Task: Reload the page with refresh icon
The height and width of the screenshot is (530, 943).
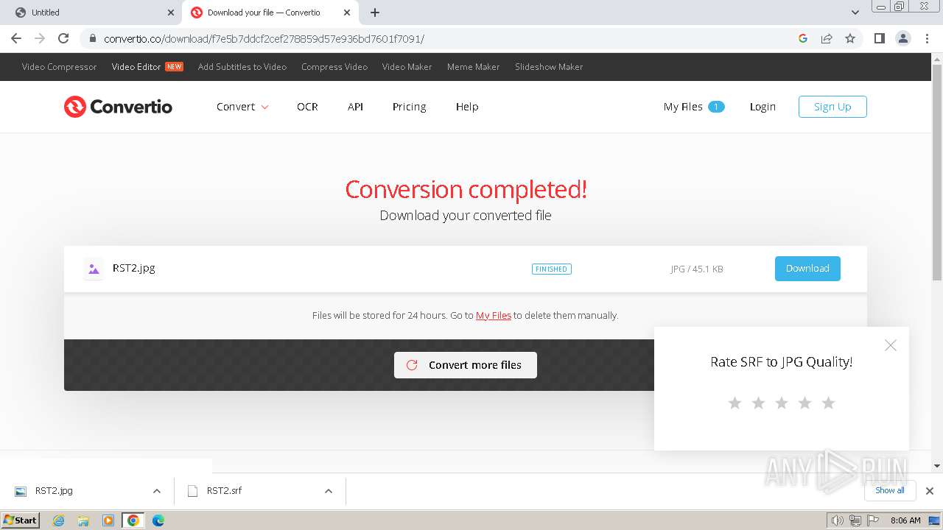Action: coord(63,38)
